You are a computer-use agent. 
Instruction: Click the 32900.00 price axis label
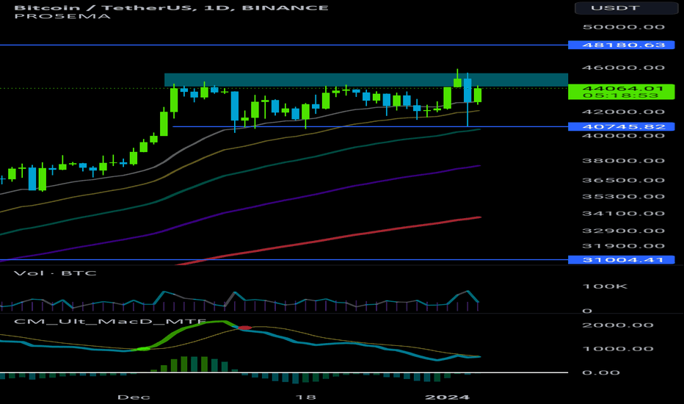(x=623, y=231)
